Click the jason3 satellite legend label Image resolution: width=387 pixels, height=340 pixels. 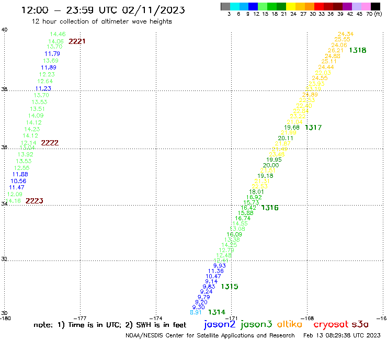click(x=256, y=324)
